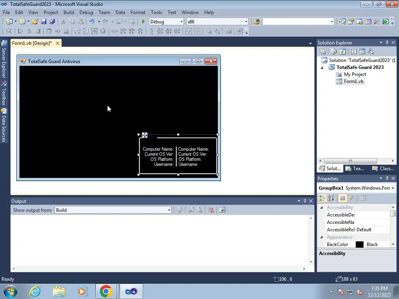
Task: Toggle Categorized view in Properties panel
Action: [x=322, y=198]
